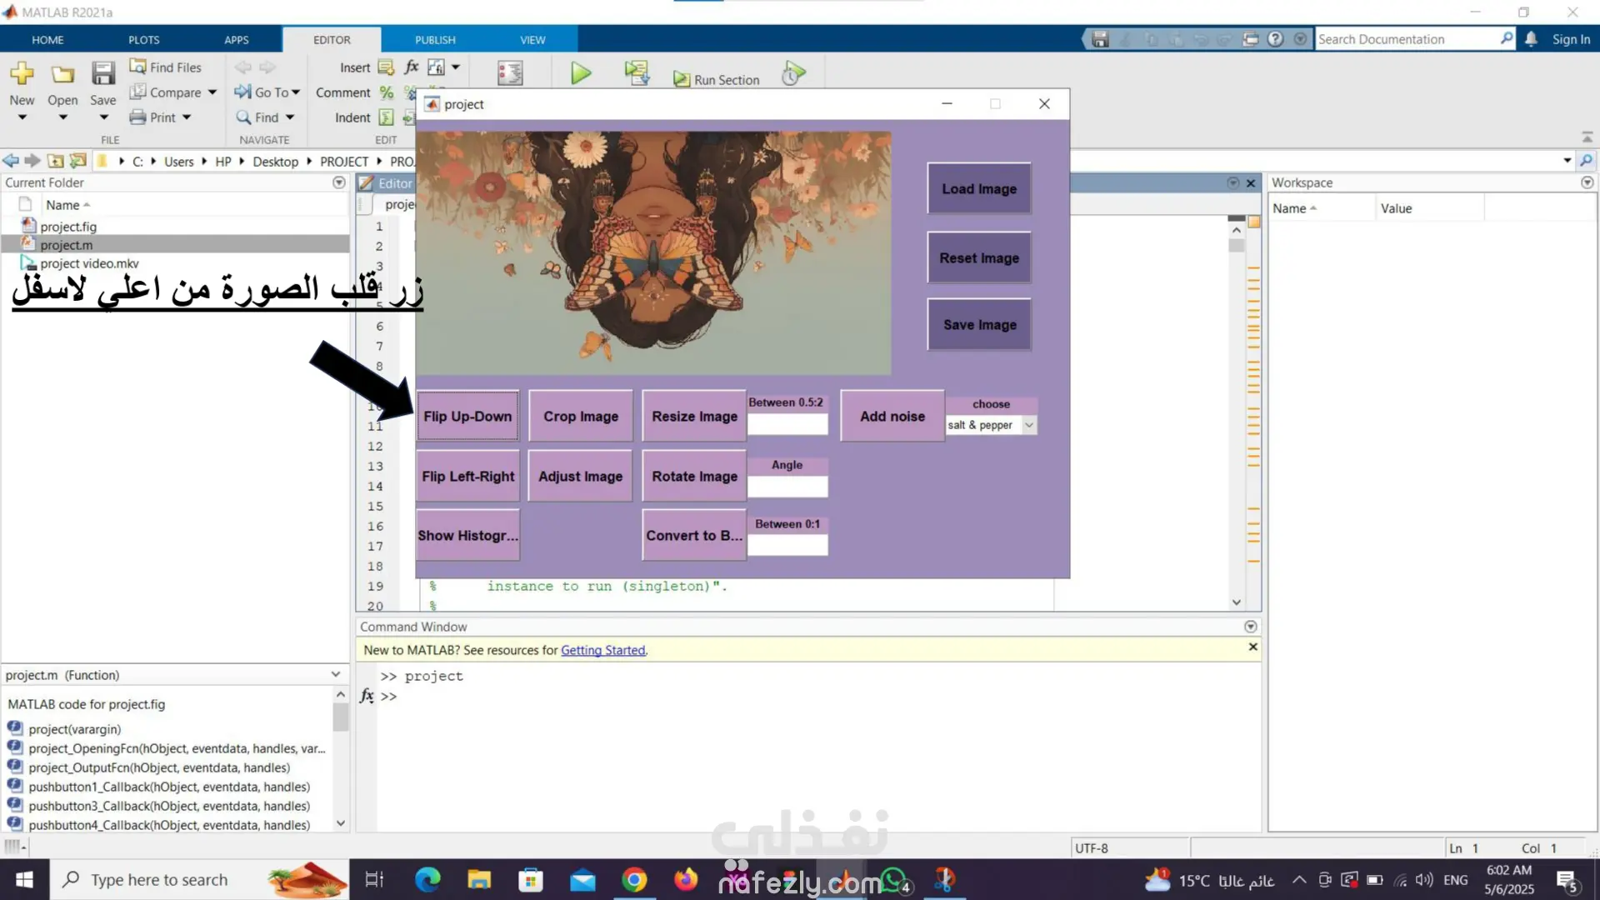The width and height of the screenshot is (1600, 900).
Task: Click the Add noise button
Action: pos(892,416)
